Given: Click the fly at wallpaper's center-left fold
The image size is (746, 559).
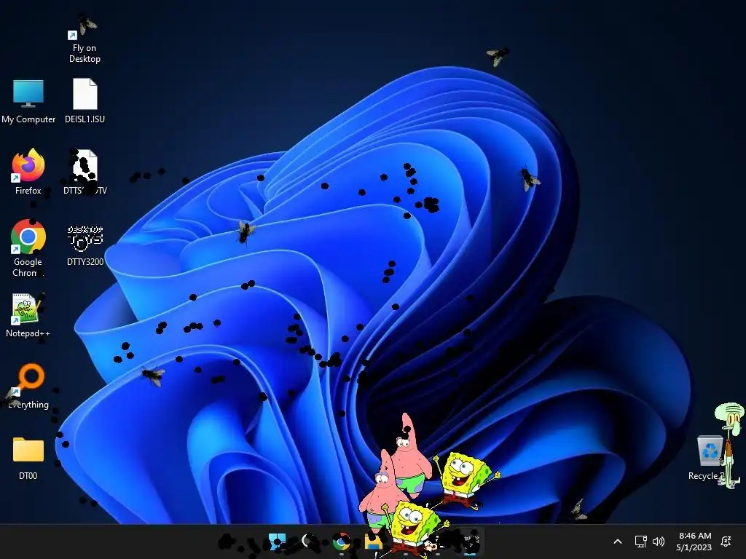Looking at the screenshot, I should point(246,232).
